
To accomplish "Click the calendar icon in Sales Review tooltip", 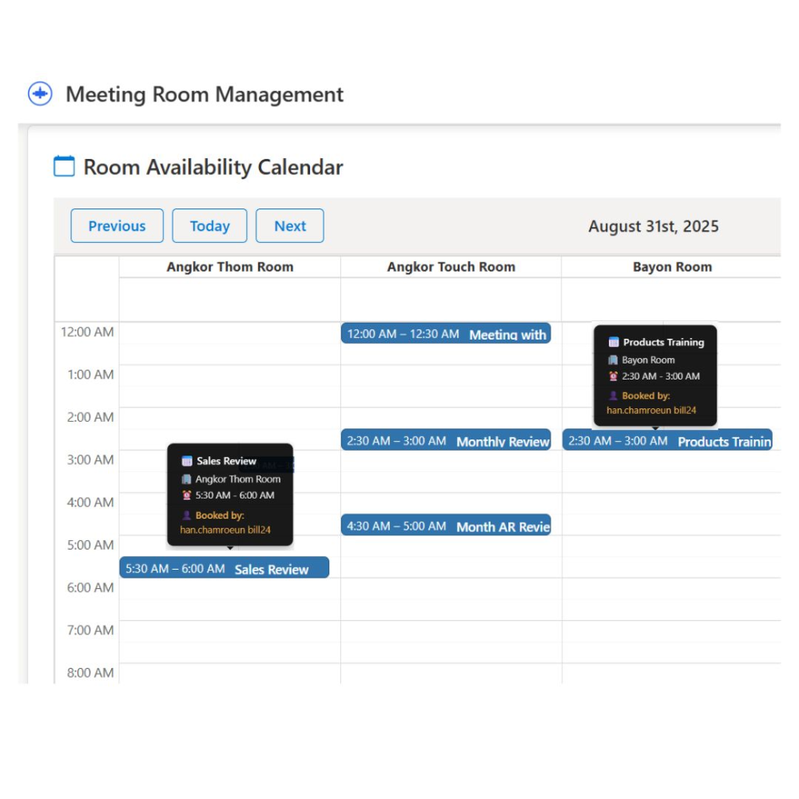I will (x=187, y=461).
